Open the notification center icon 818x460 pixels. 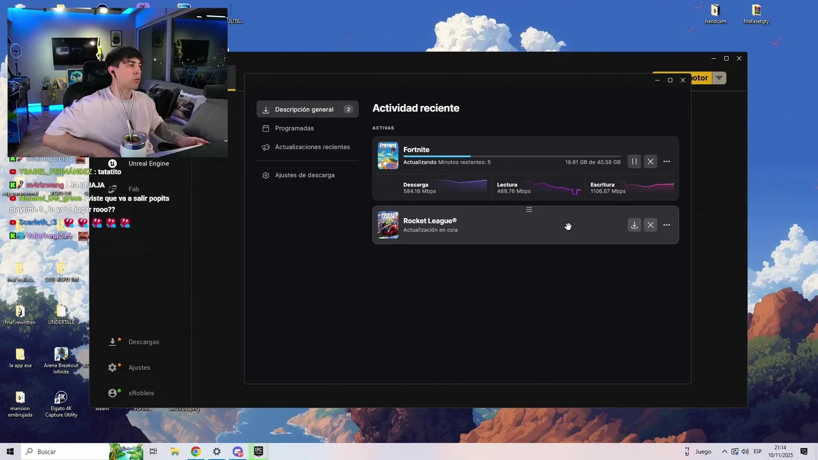coord(804,452)
